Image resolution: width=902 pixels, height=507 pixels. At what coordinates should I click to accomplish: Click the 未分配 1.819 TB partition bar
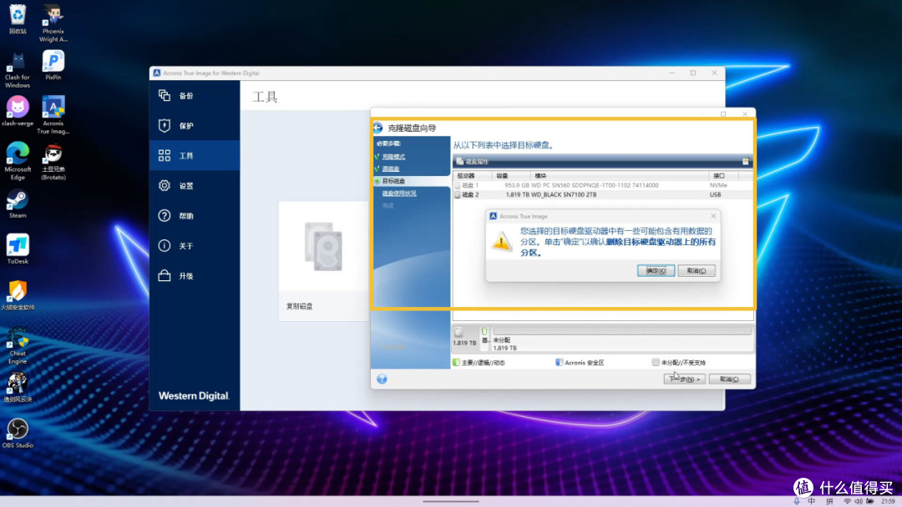pyautogui.click(x=622, y=331)
